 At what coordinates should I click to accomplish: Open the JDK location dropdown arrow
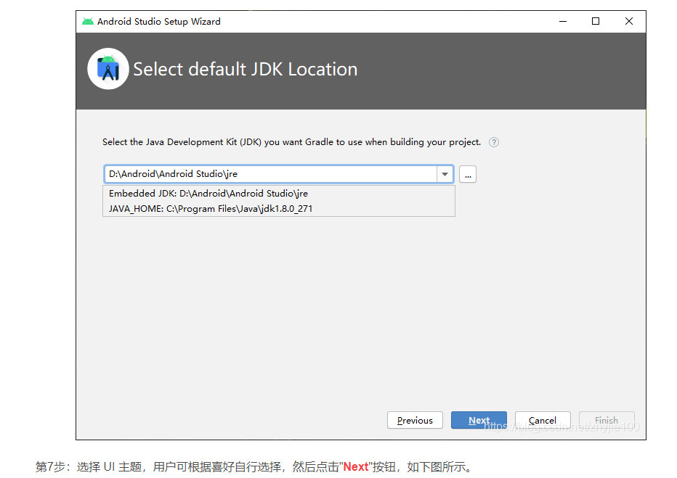(445, 174)
